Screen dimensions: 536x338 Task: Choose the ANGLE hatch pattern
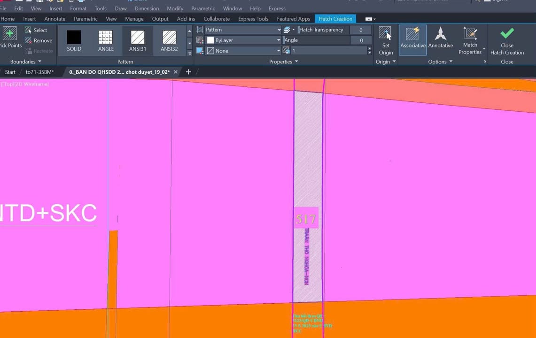pos(106,40)
